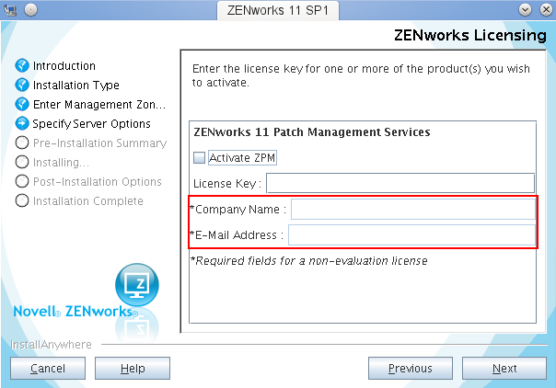Open the window menu icon in title bar
This screenshot has height=388, width=556.
point(11,9)
